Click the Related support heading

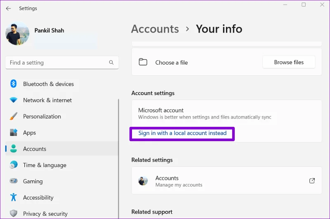pyautogui.click(x=152, y=212)
